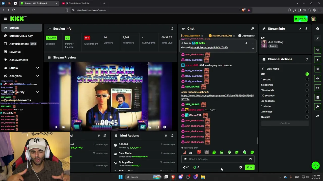Open the green support chat bubble
Screen dimensions: 323x181
coord(315,165)
